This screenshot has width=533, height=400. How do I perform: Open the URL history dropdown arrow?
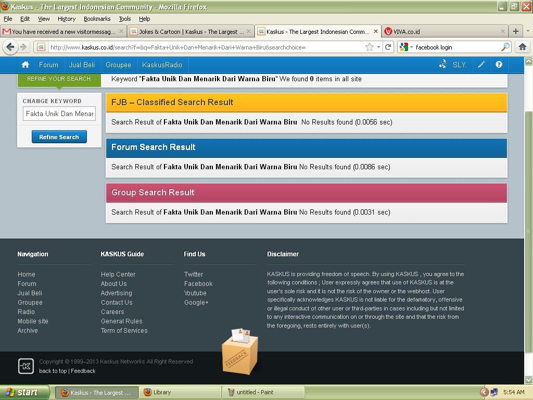click(378, 47)
